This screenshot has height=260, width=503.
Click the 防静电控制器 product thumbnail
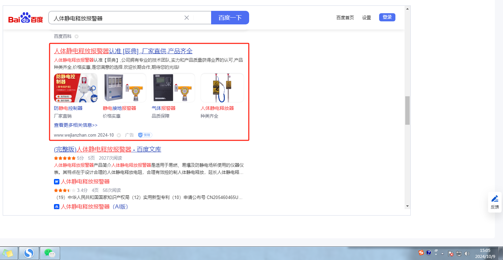point(76,88)
